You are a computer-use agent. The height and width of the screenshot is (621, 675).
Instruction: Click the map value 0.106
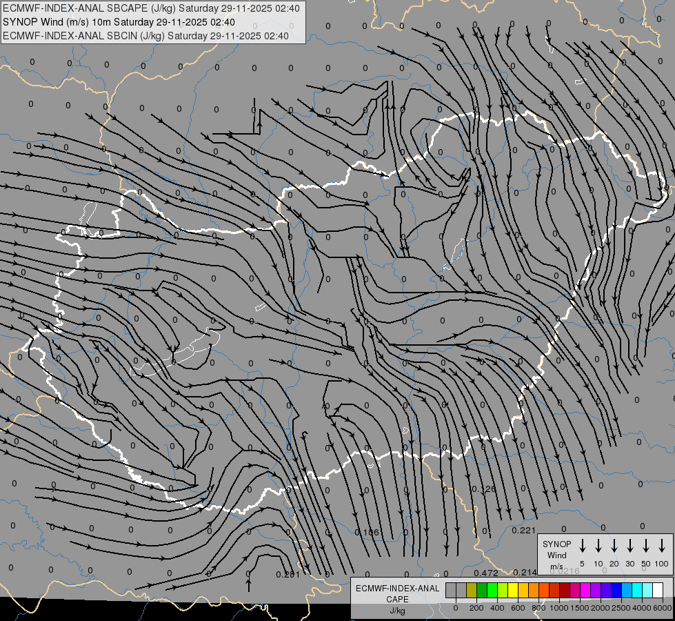(x=367, y=532)
